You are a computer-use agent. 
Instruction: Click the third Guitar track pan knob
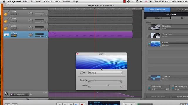(31, 28)
